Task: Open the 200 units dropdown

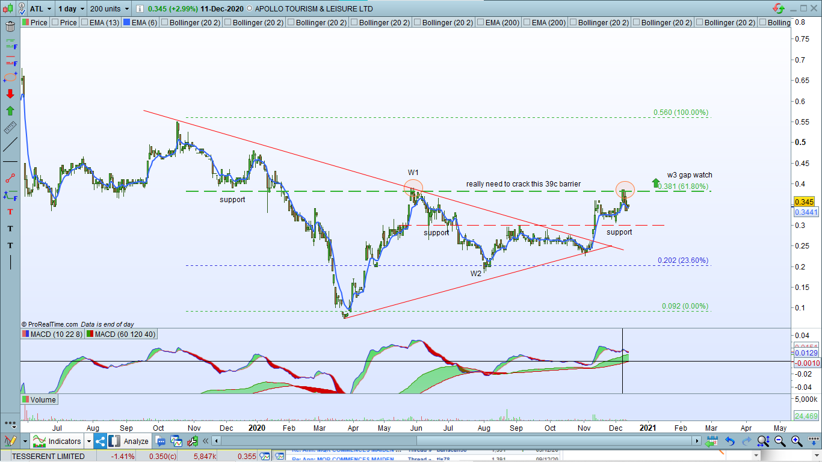Action: click(126, 8)
